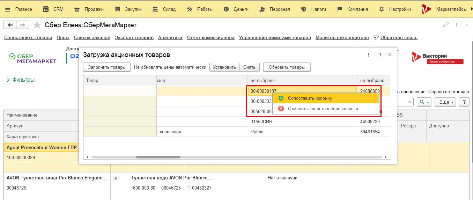The image size is (473, 200).
Task: Add page to favorites with star icon
Action: [37, 25]
